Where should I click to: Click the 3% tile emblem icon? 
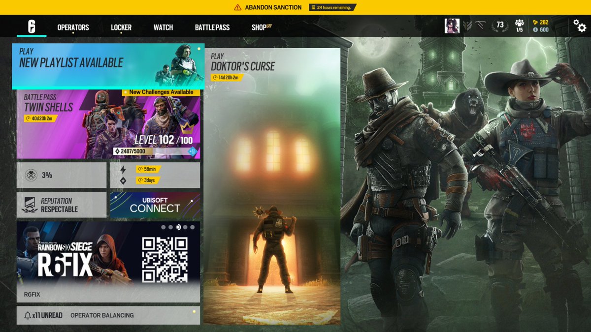(x=31, y=175)
